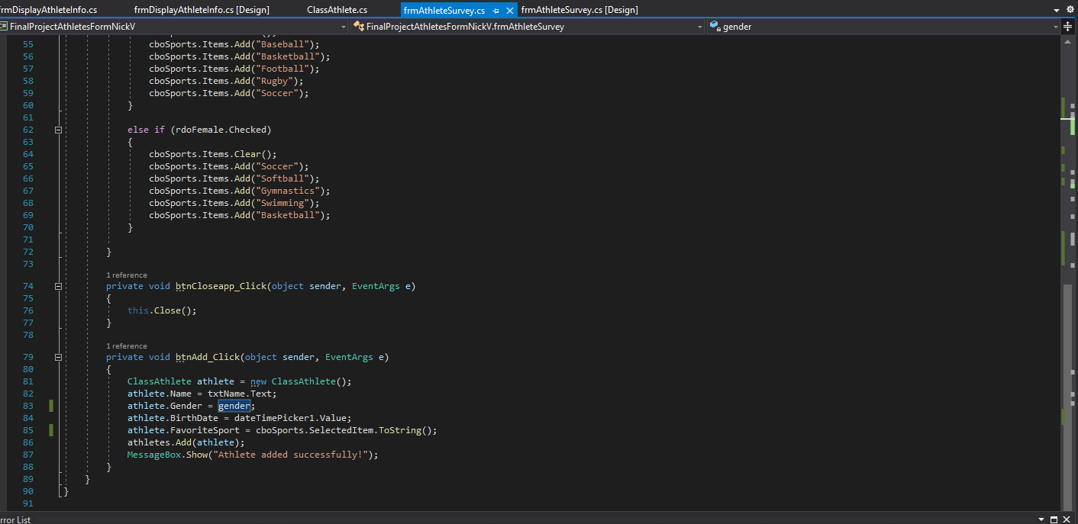The width and height of the screenshot is (1078, 524).
Task: Collapse the btnCloseapp_Click method
Action: pos(59,285)
